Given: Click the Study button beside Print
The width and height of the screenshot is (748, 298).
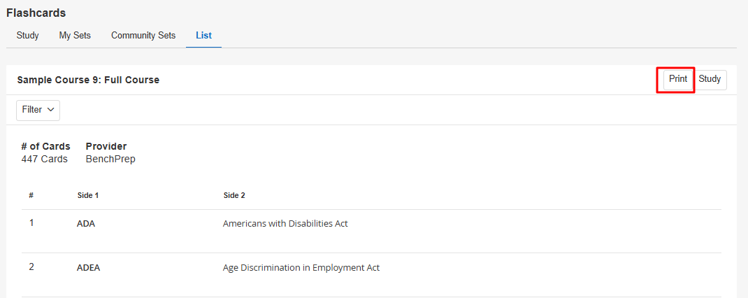Looking at the screenshot, I should 710,79.
